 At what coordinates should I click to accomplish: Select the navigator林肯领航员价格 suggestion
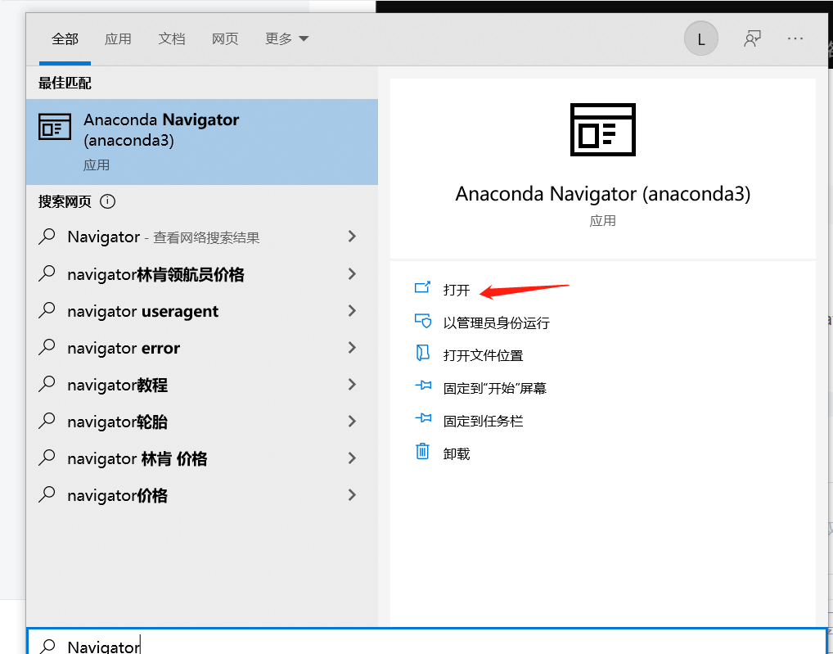click(x=202, y=274)
